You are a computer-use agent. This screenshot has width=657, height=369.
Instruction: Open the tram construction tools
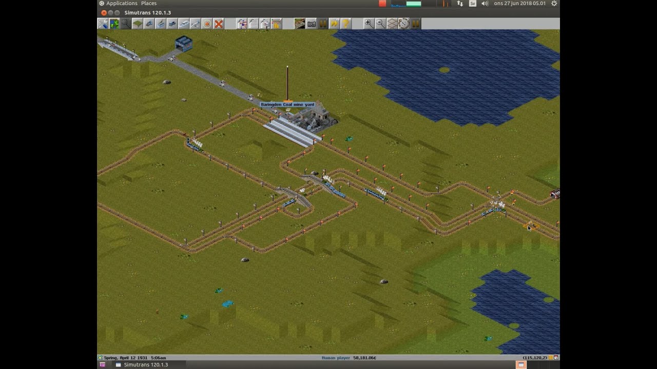161,24
